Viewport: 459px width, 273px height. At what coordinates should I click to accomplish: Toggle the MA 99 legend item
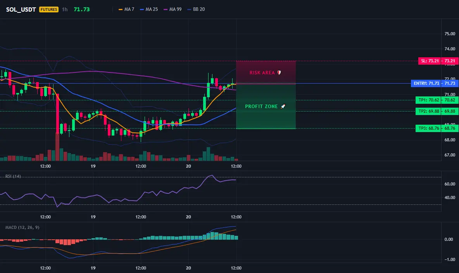[173, 9]
